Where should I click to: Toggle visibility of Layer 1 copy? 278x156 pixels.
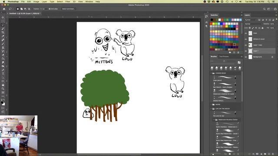coord(246,45)
